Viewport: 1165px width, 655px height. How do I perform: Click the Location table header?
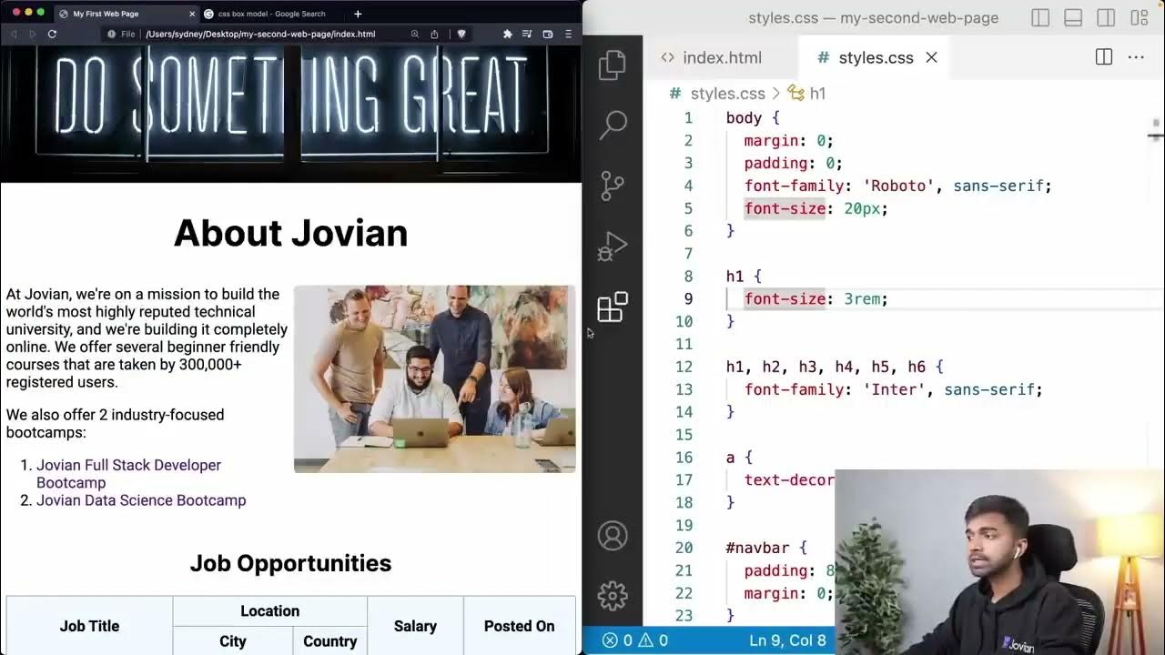[269, 611]
